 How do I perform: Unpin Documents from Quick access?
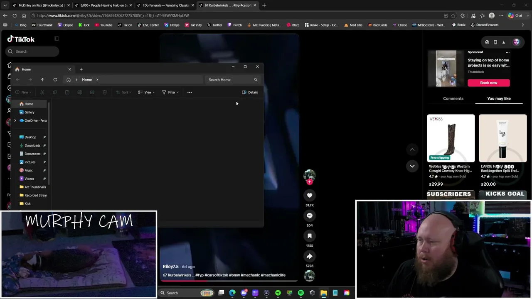[x=44, y=154]
